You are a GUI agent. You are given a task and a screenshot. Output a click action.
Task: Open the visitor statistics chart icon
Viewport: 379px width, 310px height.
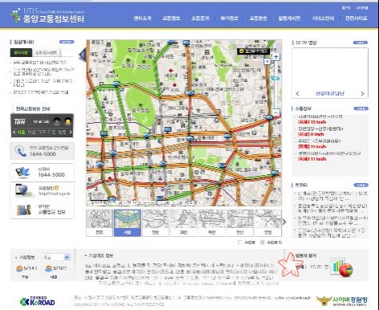tap(342, 267)
